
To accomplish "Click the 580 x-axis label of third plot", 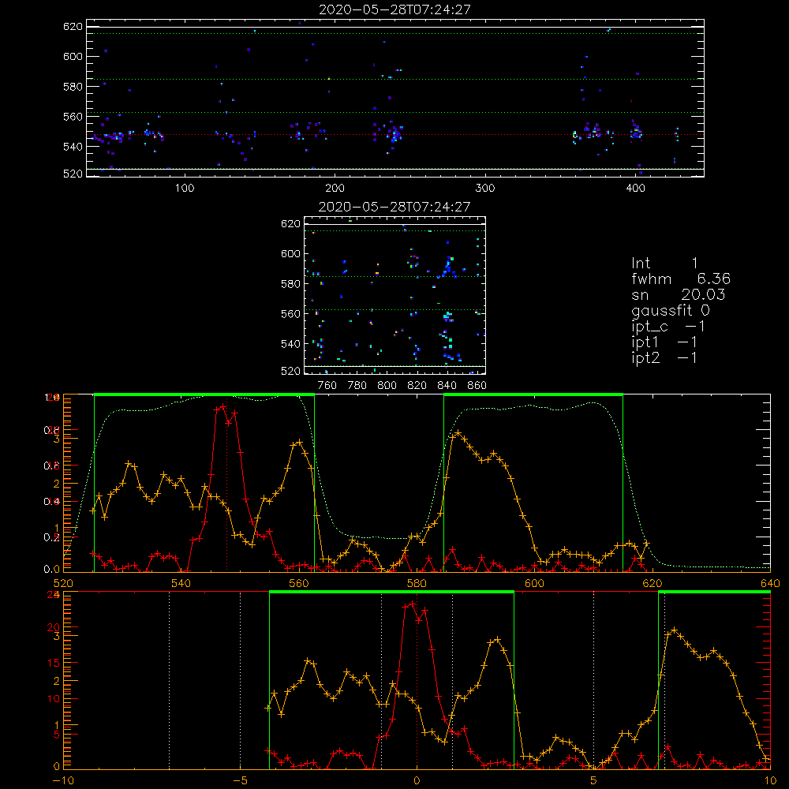I will 417,583.
